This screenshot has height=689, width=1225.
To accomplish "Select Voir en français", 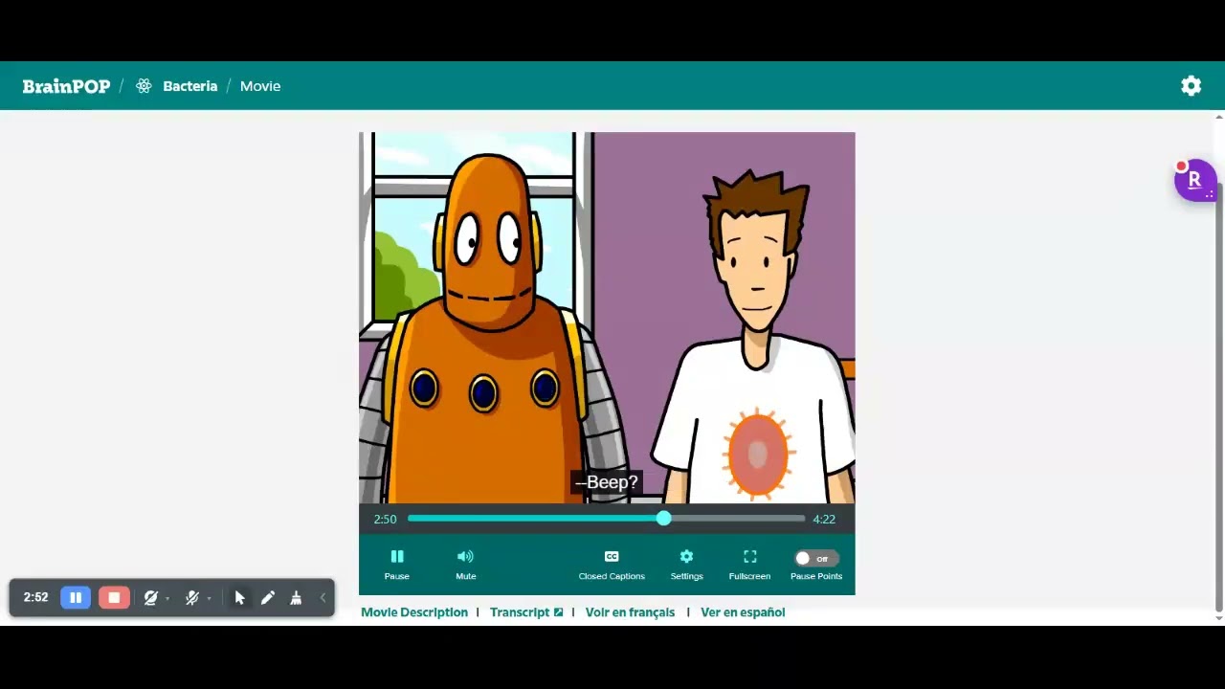I will pos(630,612).
